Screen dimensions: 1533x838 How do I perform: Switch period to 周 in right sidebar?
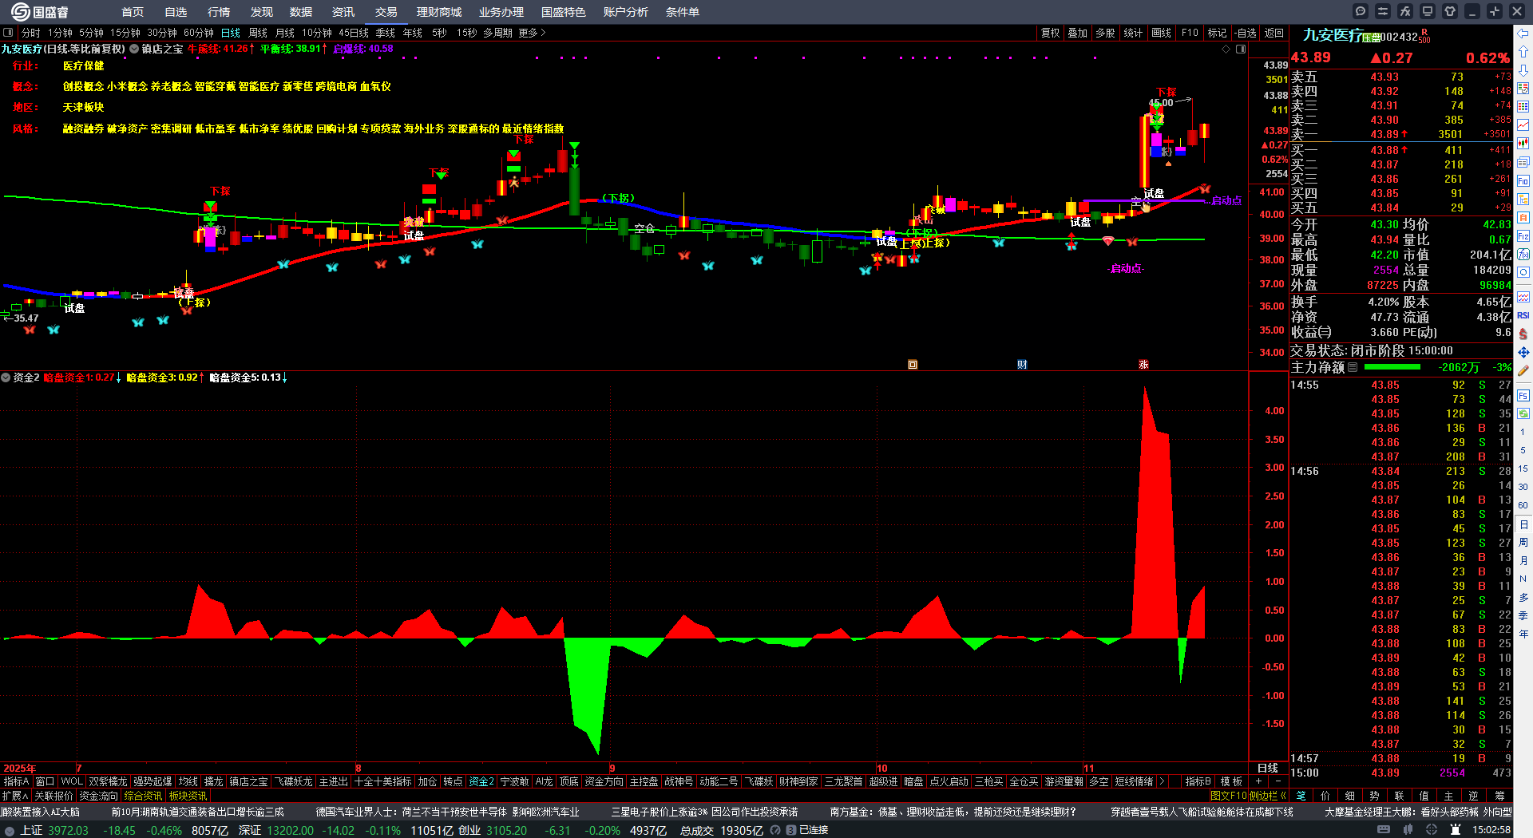coord(1523,543)
